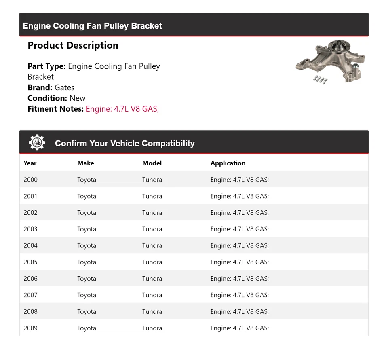Click the Model column header

coord(152,163)
